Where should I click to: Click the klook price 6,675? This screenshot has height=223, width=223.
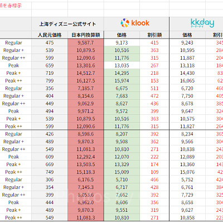(x=122, y=89)
